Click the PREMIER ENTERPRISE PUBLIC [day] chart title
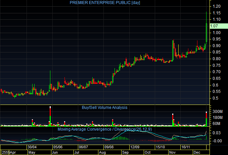The height and width of the screenshot is (155, 228). pyautogui.click(x=105, y=3)
